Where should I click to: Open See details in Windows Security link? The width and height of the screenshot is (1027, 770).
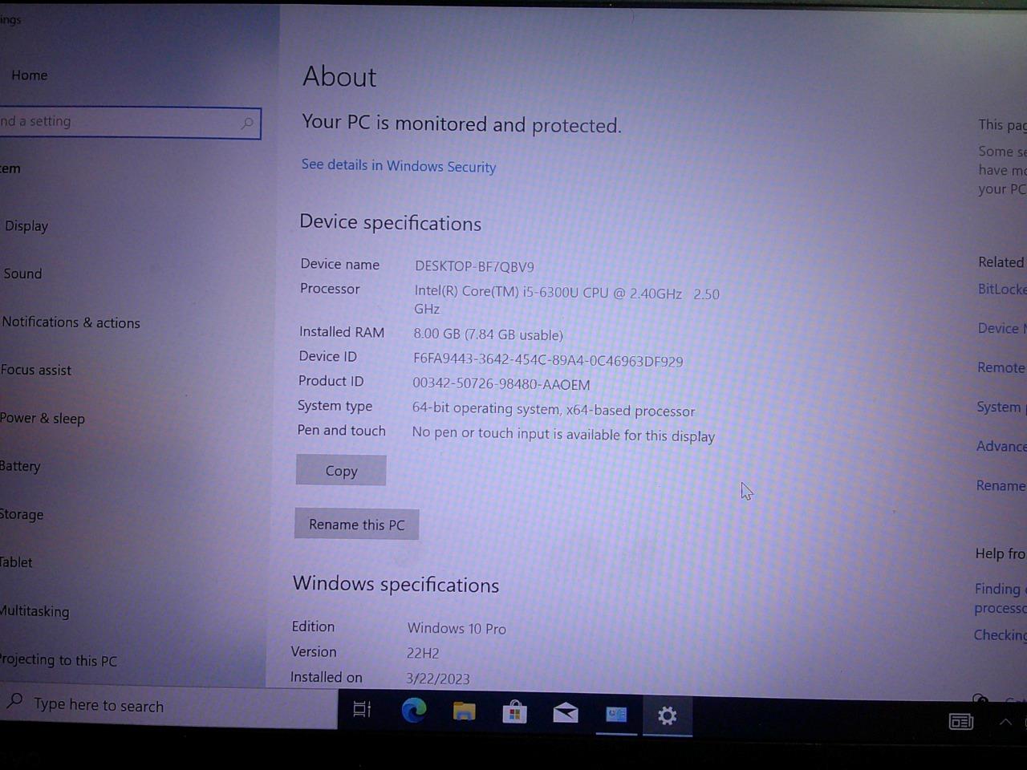(x=399, y=165)
